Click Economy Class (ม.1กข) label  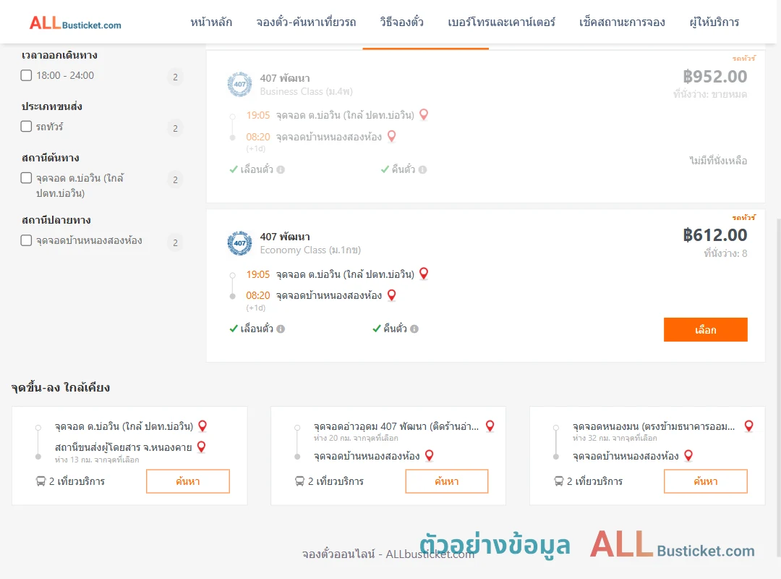click(x=310, y=250)
